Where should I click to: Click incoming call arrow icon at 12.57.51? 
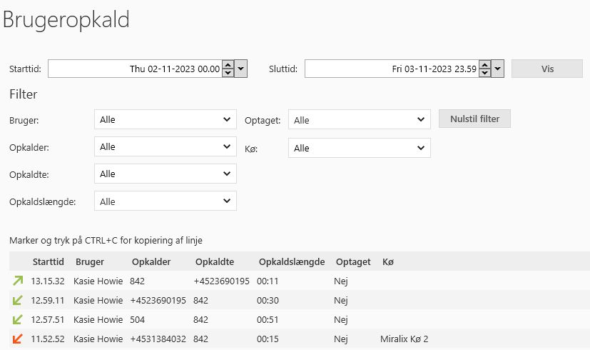point(18,319)
